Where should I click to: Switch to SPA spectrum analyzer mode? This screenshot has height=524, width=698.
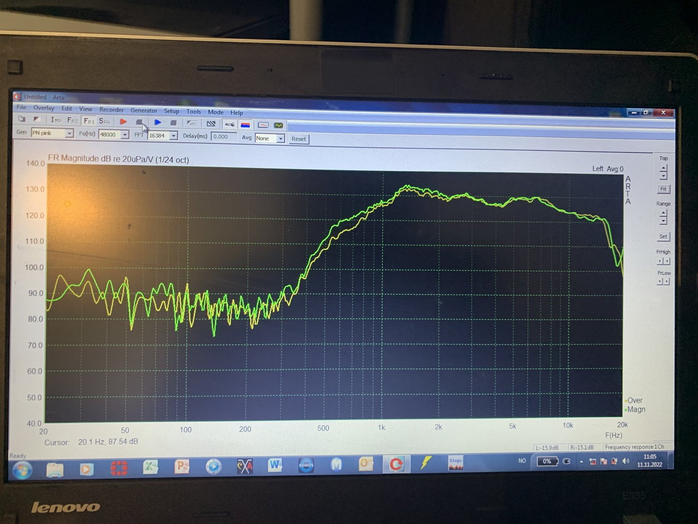(x=105, y=121)
